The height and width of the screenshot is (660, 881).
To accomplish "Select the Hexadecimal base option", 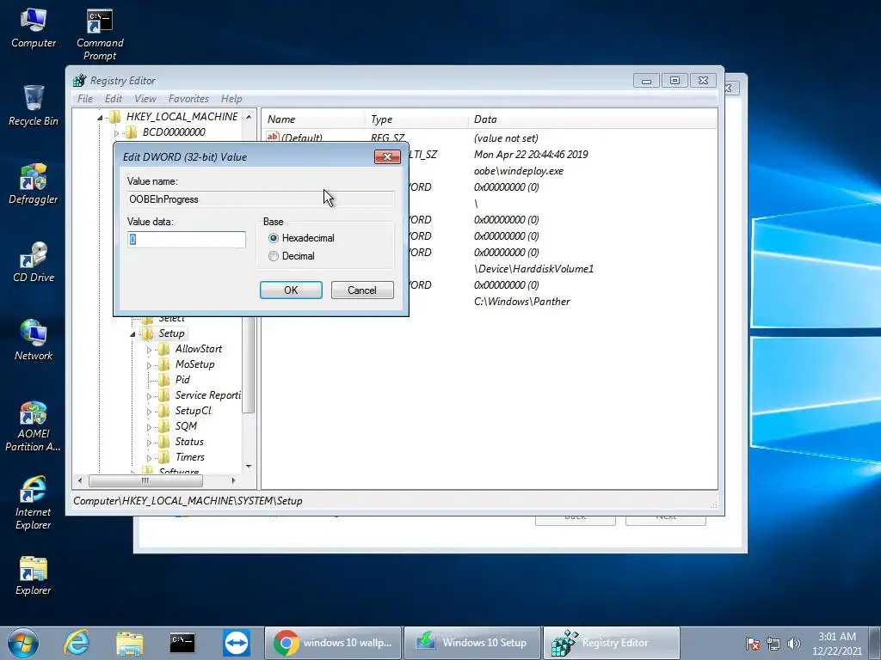I will (x=301, y=238).
